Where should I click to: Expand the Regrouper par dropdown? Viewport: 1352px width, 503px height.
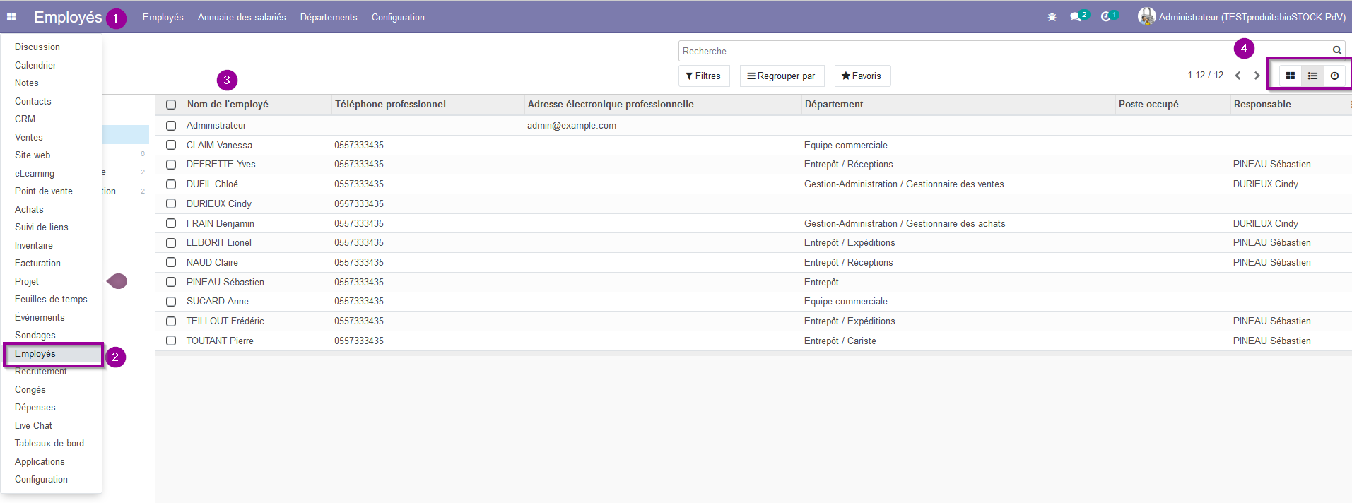click(x=782, y=76)
